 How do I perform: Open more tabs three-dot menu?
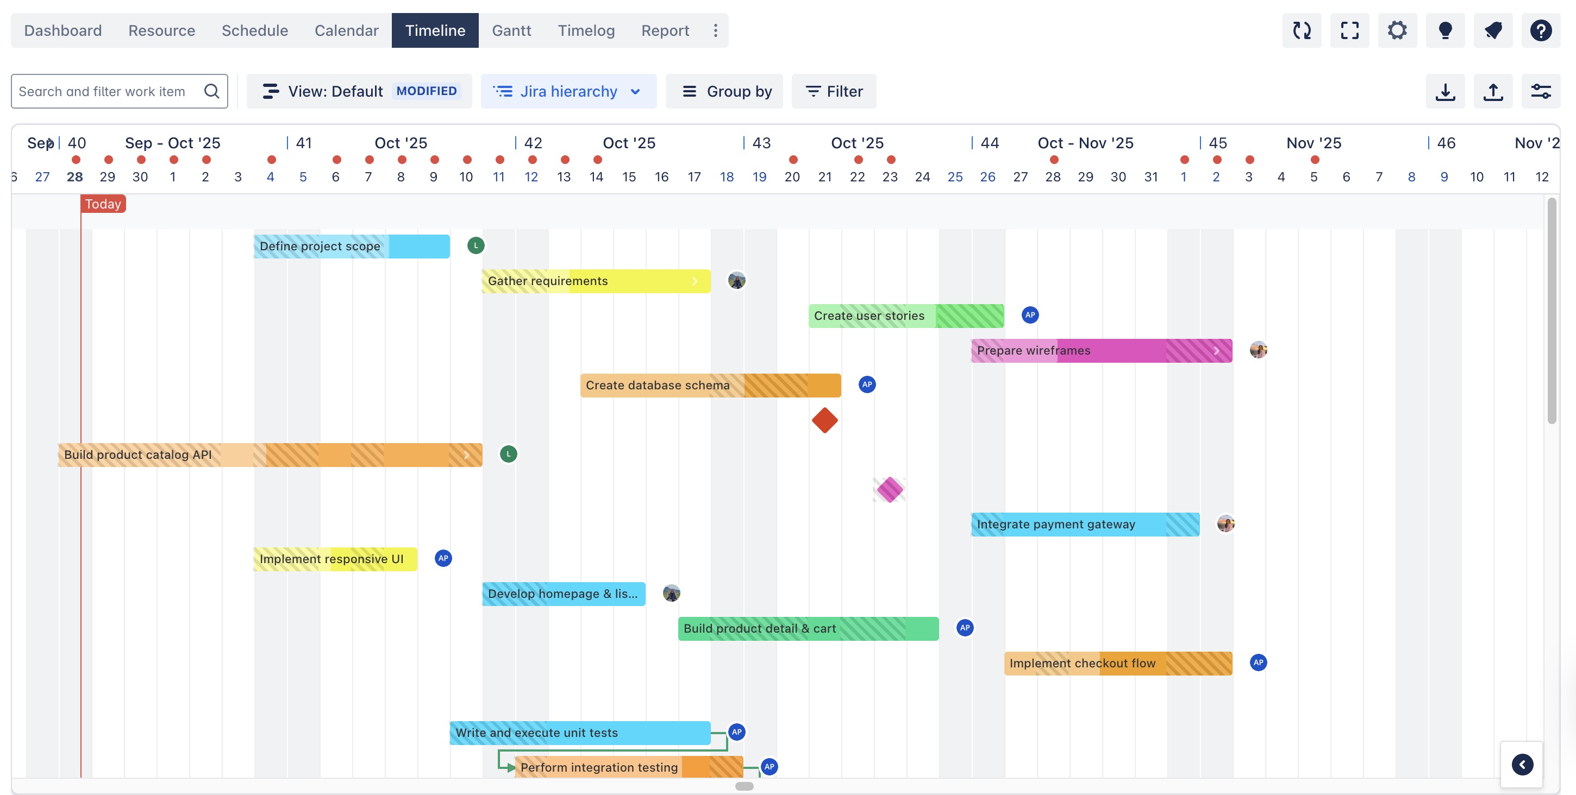coord(715,30)
